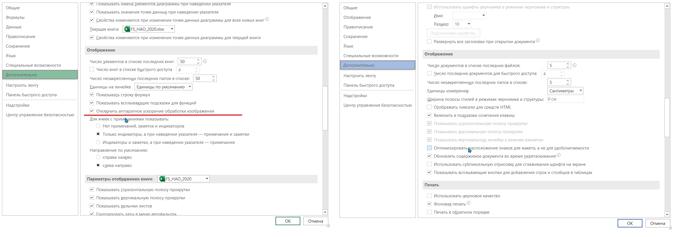The image size is (678, 237).
Task: Open 'Единицы измерения' Сантиметры dropdown
Action: [565, 91]
